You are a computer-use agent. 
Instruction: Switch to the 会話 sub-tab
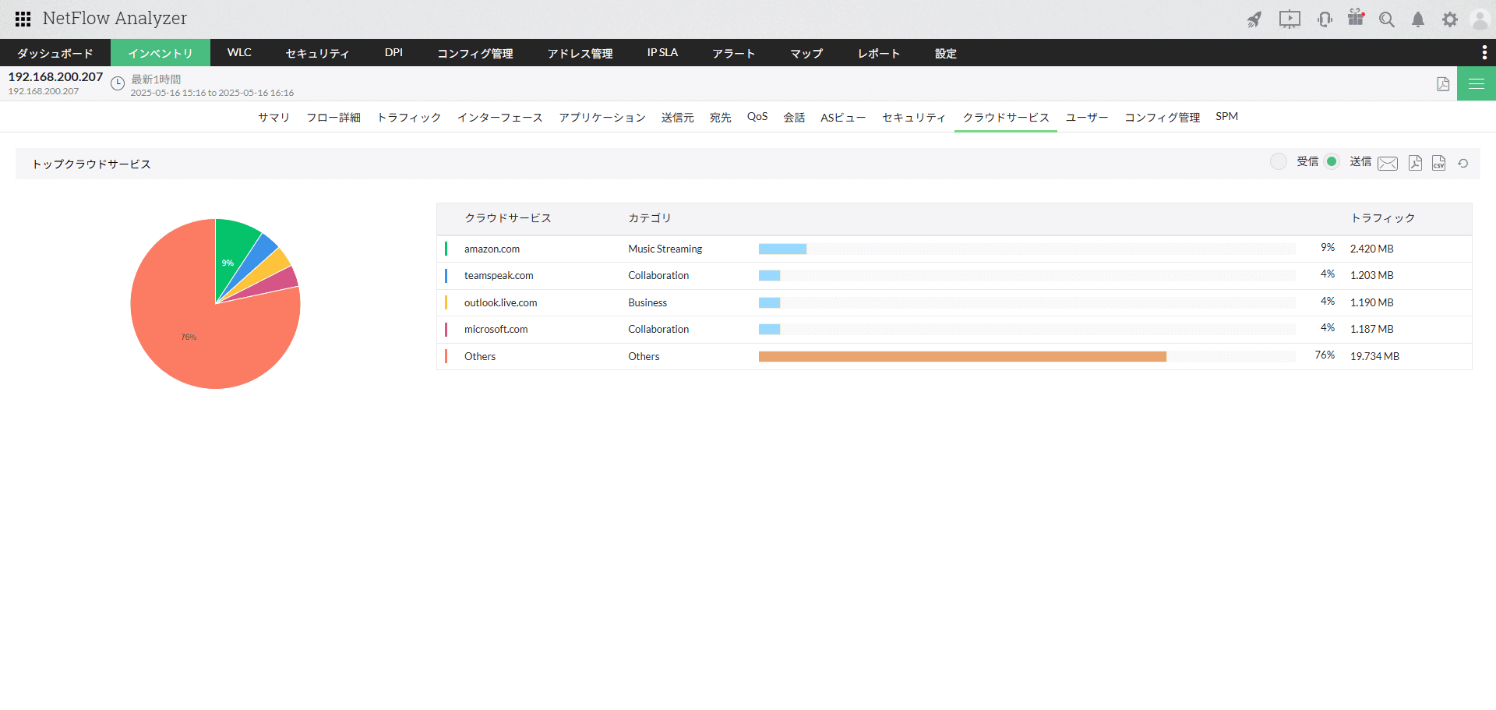(x=795, y=117)
